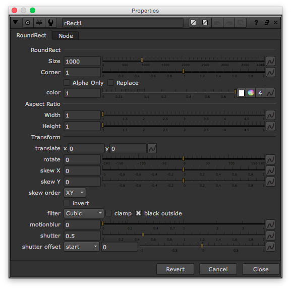
Task: Enable the invert checkbox
Action: point(67,203)
